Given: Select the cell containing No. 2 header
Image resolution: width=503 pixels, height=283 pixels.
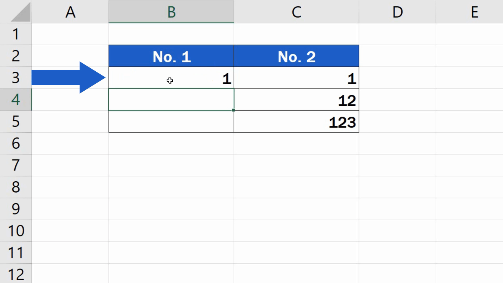Looking at the screenshot, I should tap(296, 56).
